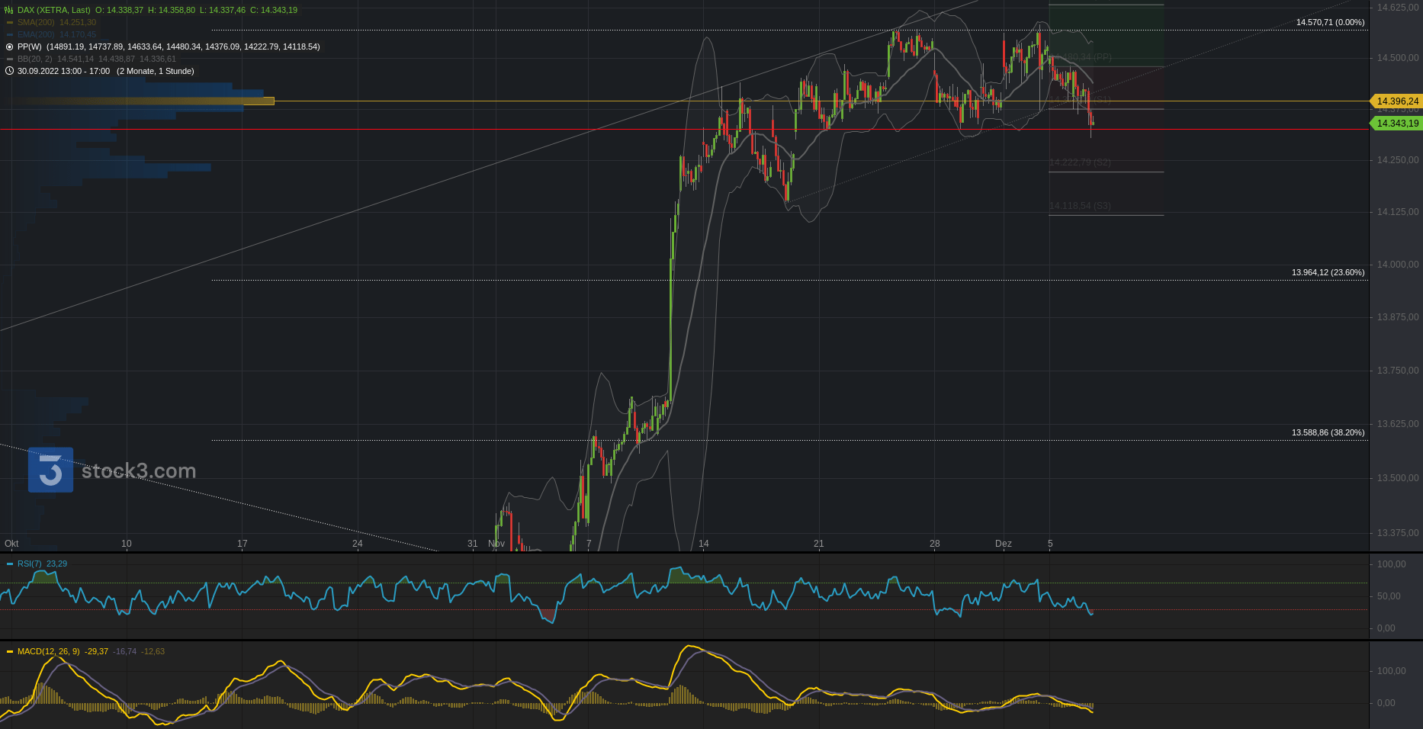Toggle the SMA(200) indicator label
This screenshot has width=1423, height=729.
point(36,22)
